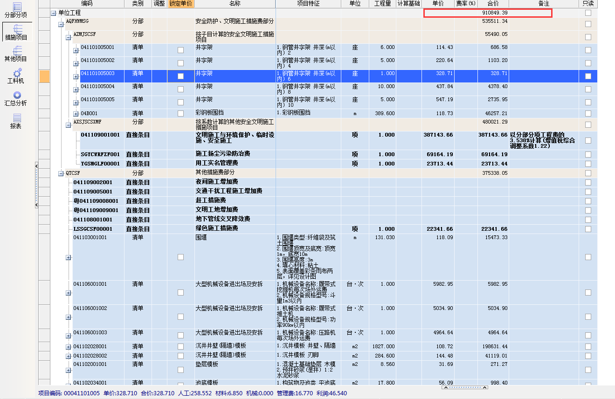Toggle lock price checkbox for 围堰 row
The image size is (615, 399).
pos(180,257)
